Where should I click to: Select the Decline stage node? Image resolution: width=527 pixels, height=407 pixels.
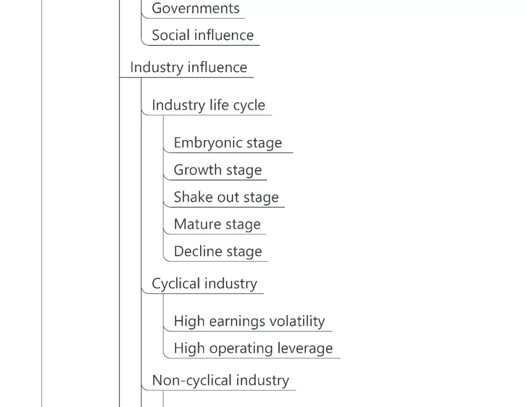(218, 251)
